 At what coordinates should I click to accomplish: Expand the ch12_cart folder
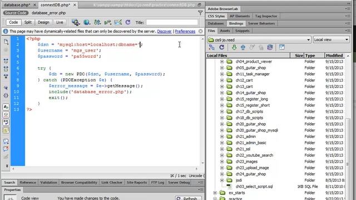[222, 80]
